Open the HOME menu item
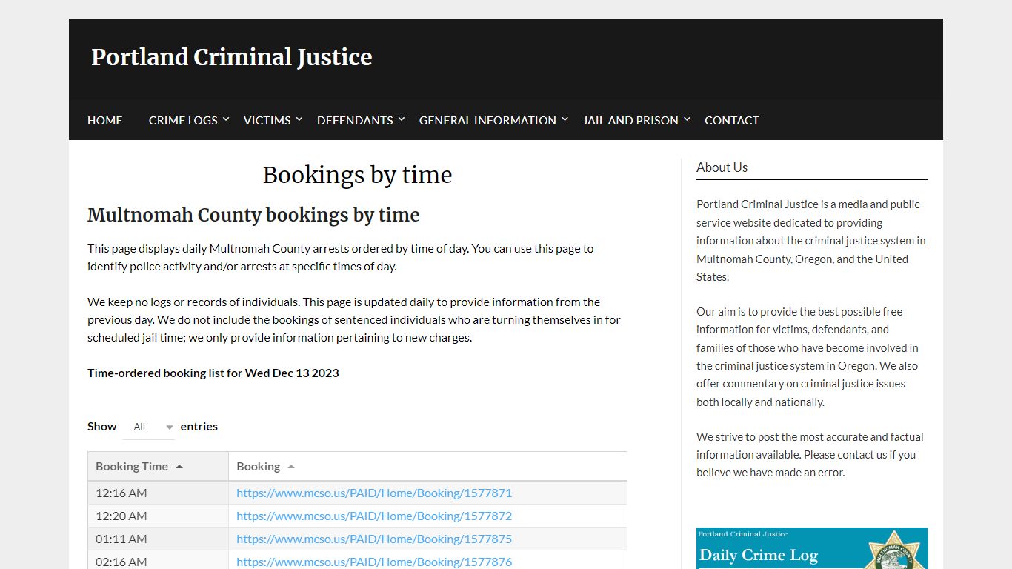The width and height of the screenshot is (1012, 569). tap(104, 120)
